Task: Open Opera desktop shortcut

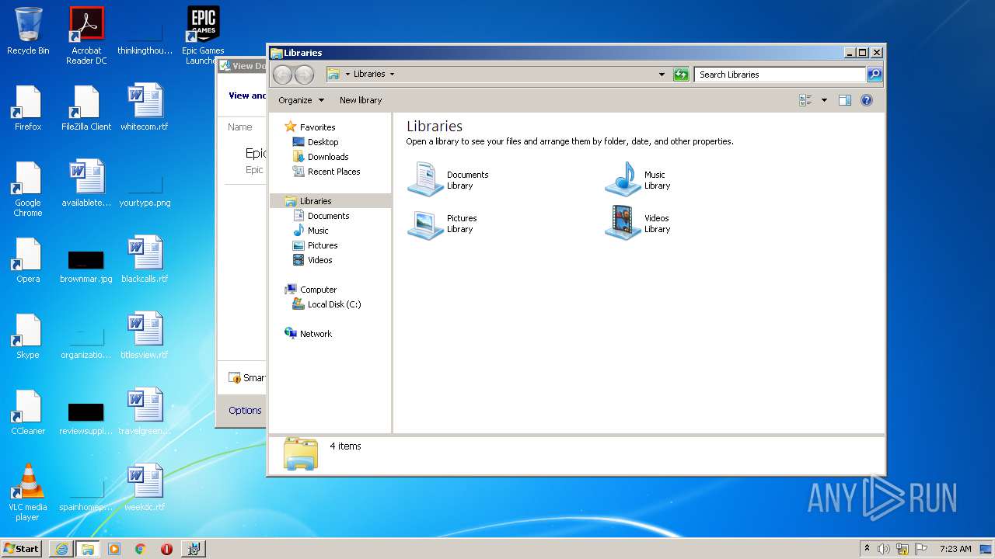Action: (x=28, y=260)
